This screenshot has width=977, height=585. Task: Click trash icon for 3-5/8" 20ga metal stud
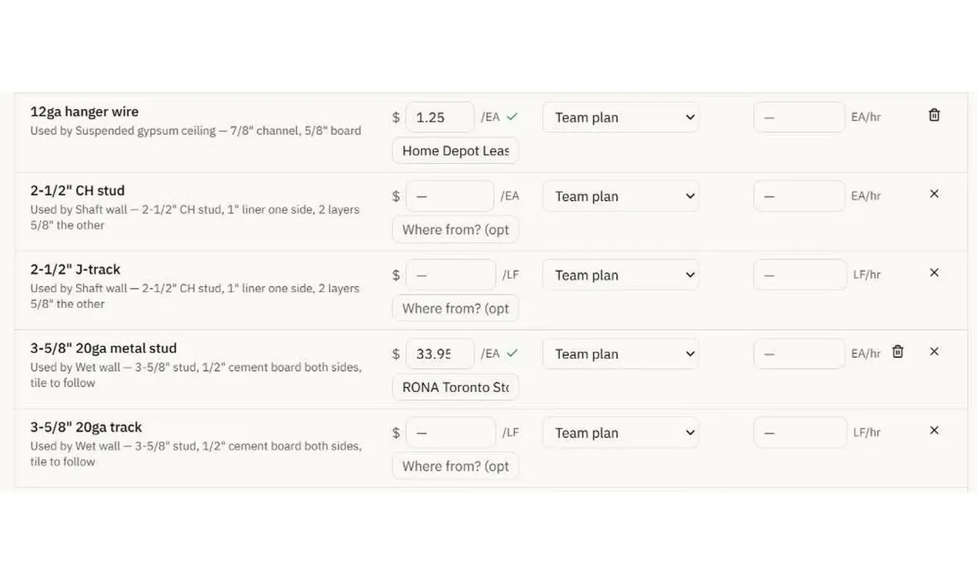point(898,352)
